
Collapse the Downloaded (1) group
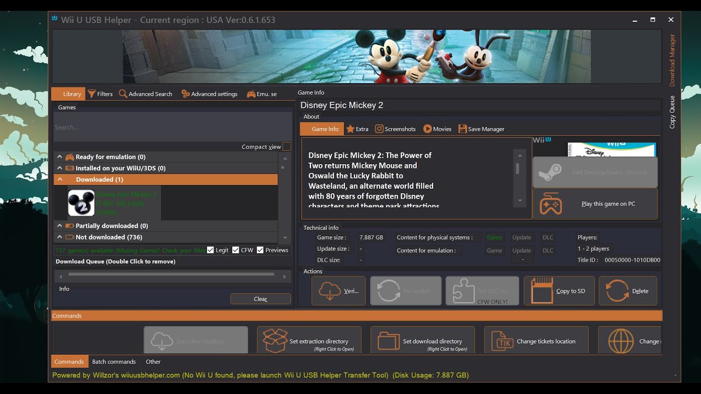[60, 179]
